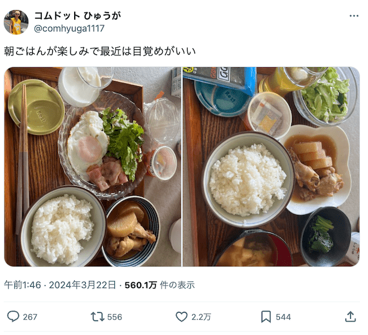
Task: Click the salad bowl in right photo
Action: pos(326,96)
